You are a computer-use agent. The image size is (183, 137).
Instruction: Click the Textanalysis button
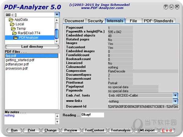[121, 130]
